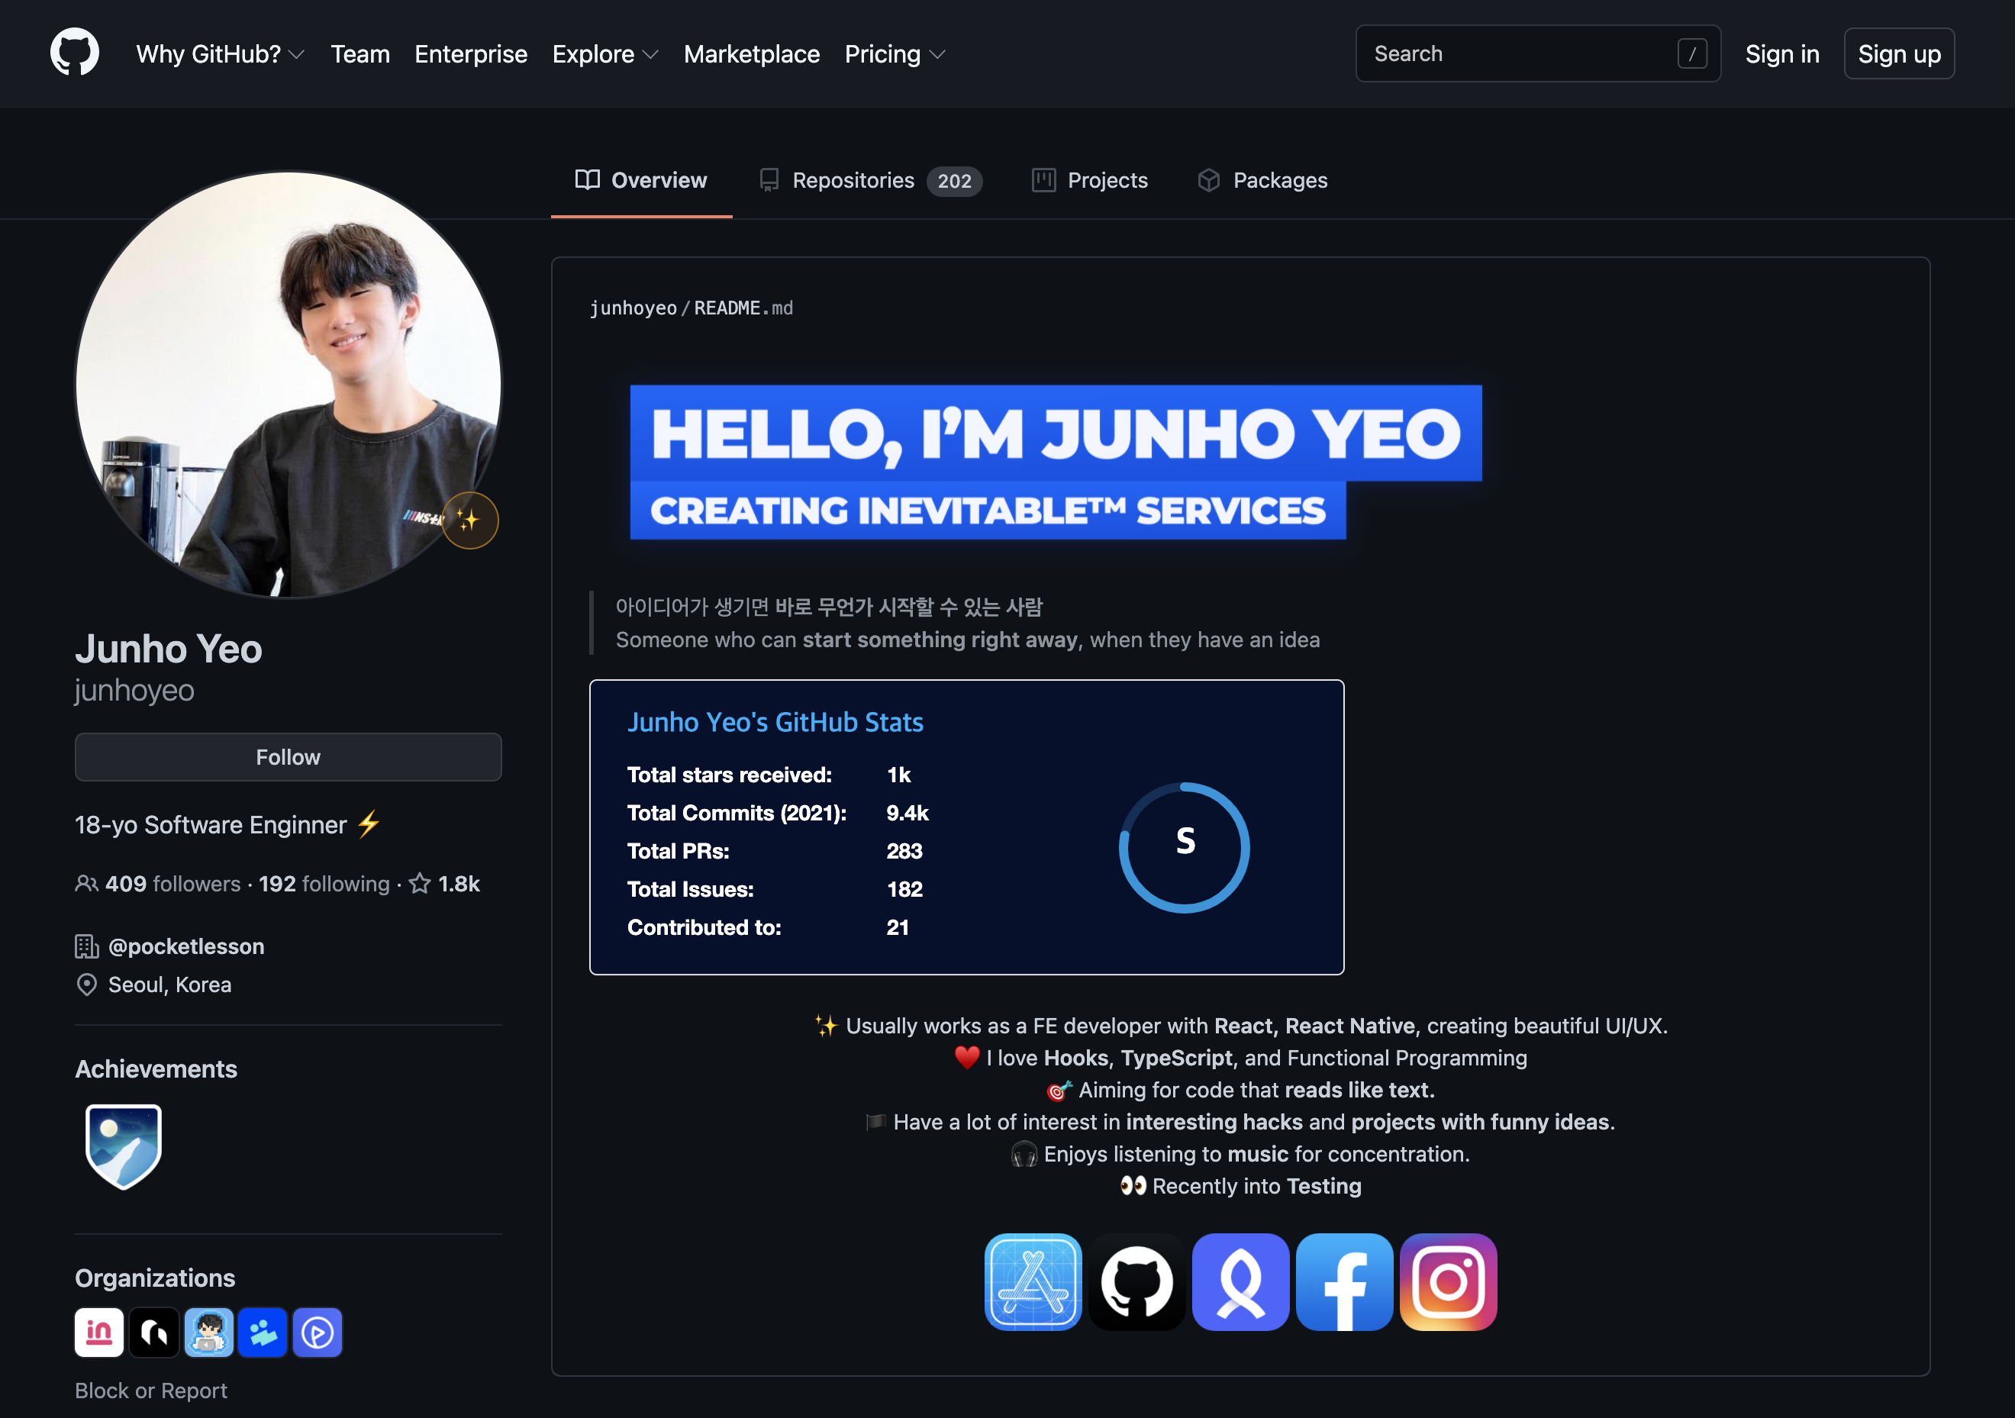Expand the Pricing dropdown menu
The height and width of the screenshot is (1418, 2015).
point(895,53)
